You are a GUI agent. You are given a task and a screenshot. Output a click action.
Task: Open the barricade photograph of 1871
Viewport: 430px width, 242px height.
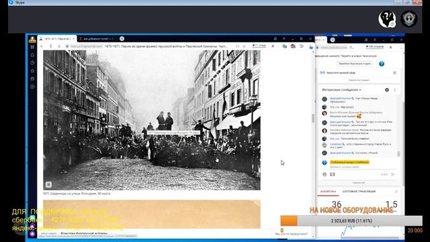152,120
